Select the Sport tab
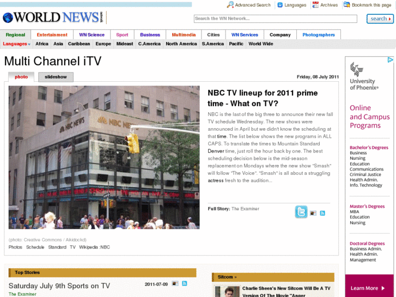The width and height of the screenshot is (396, 297). tap(122, 35)
